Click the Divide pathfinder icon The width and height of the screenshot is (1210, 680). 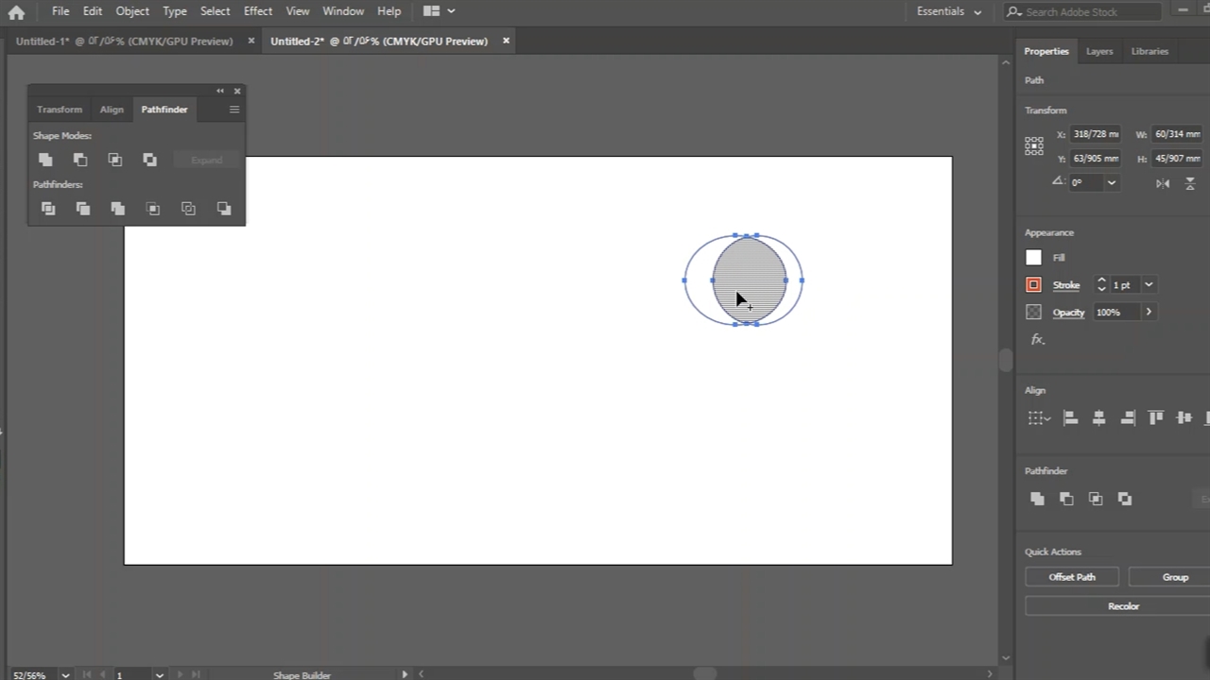point(48,209)
